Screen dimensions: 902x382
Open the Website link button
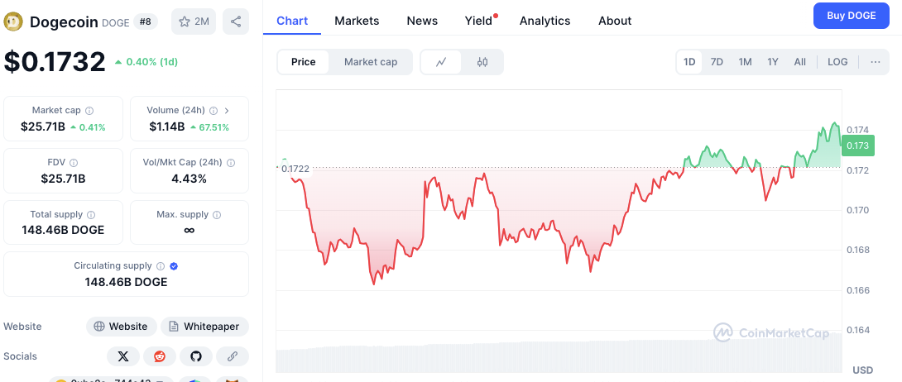tap(122, 327)
